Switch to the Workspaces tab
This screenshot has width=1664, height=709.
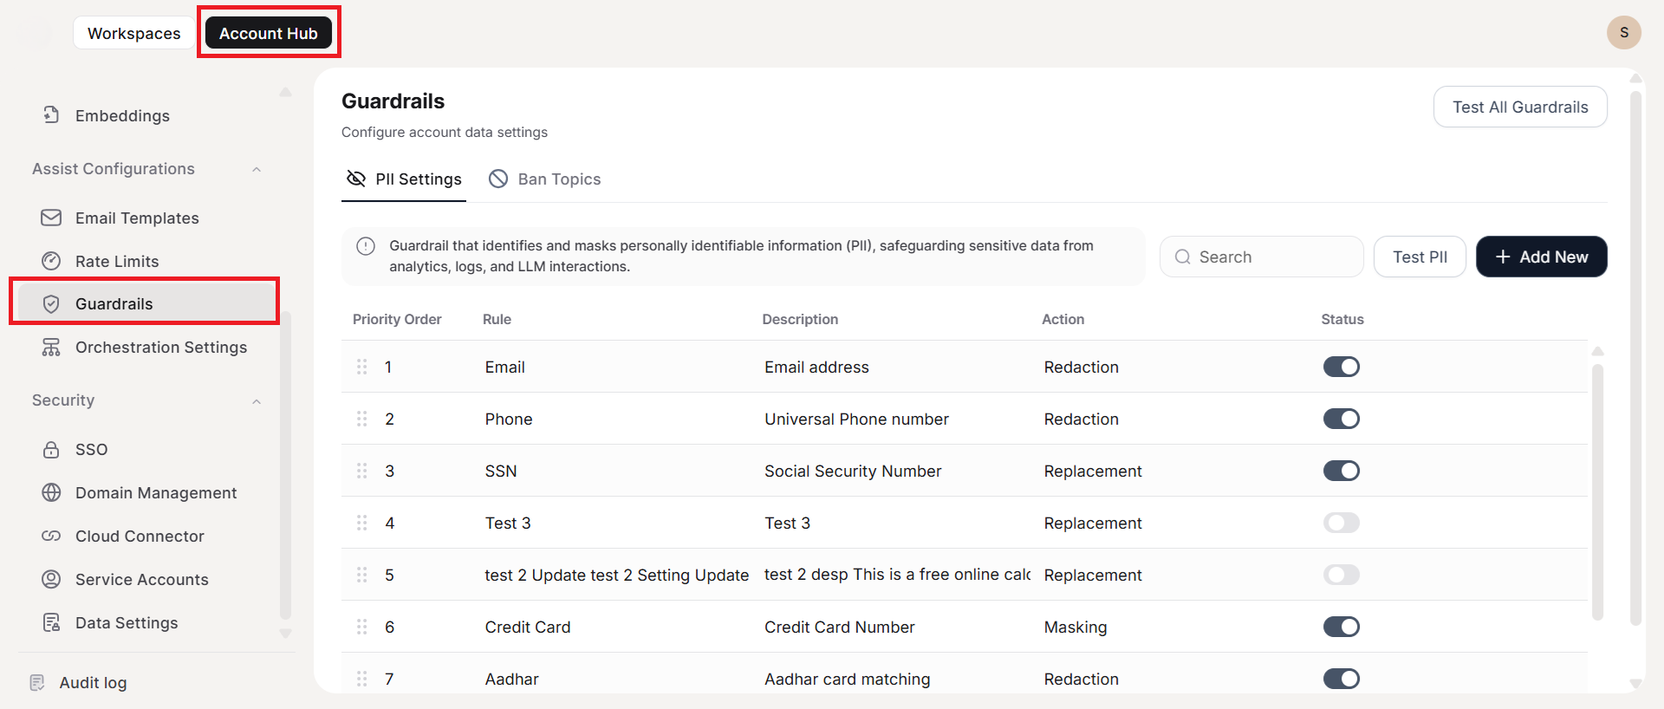[x=134, y=33]
